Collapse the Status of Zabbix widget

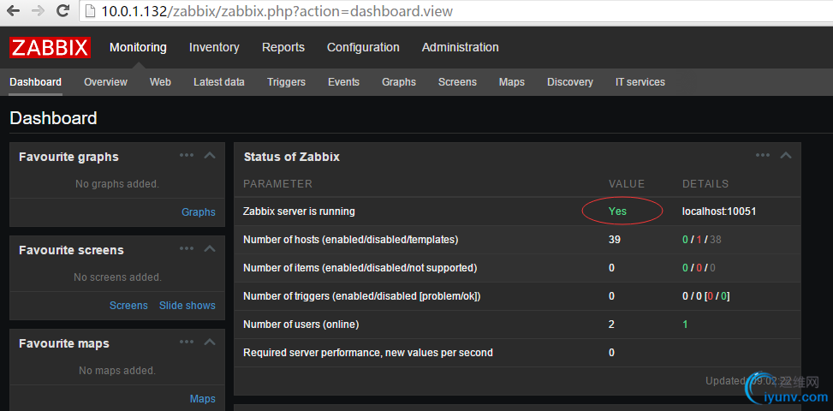(786, 156)
